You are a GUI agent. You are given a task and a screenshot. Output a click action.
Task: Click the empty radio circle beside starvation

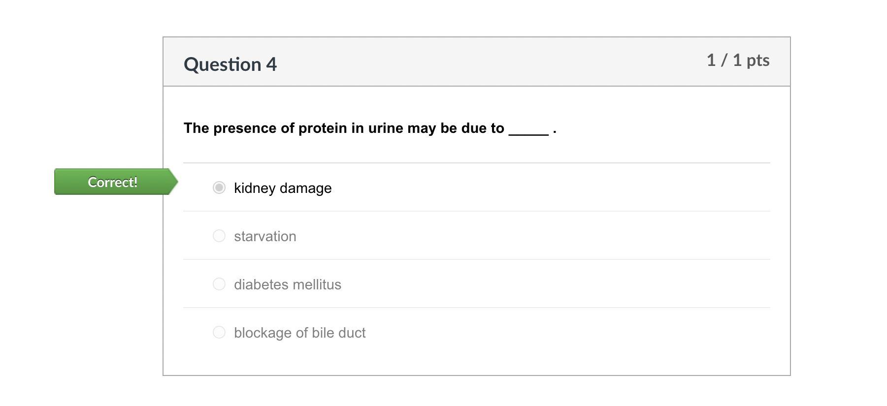(219, 236)
